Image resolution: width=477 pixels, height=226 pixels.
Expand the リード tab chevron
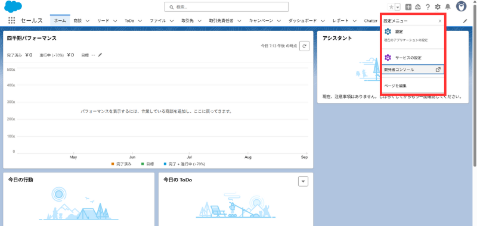click(x=115, y=21)
